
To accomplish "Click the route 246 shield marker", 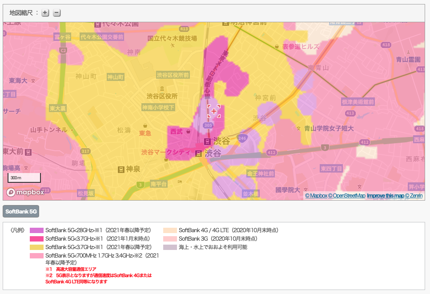I will (242, 138).
